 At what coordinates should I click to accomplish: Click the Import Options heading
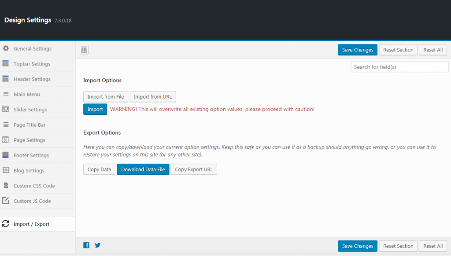pyautogui.click(x=102, y=80)
